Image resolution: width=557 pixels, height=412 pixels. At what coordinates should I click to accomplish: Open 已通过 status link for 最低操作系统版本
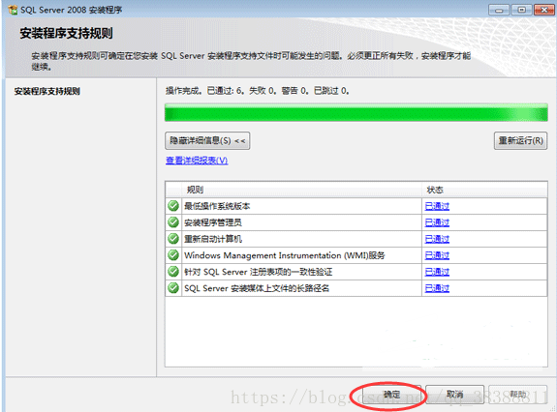point(437,206)
